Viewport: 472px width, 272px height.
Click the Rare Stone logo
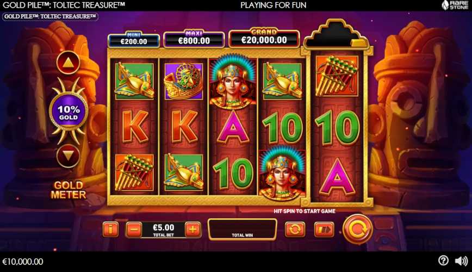tap(455, 5)
